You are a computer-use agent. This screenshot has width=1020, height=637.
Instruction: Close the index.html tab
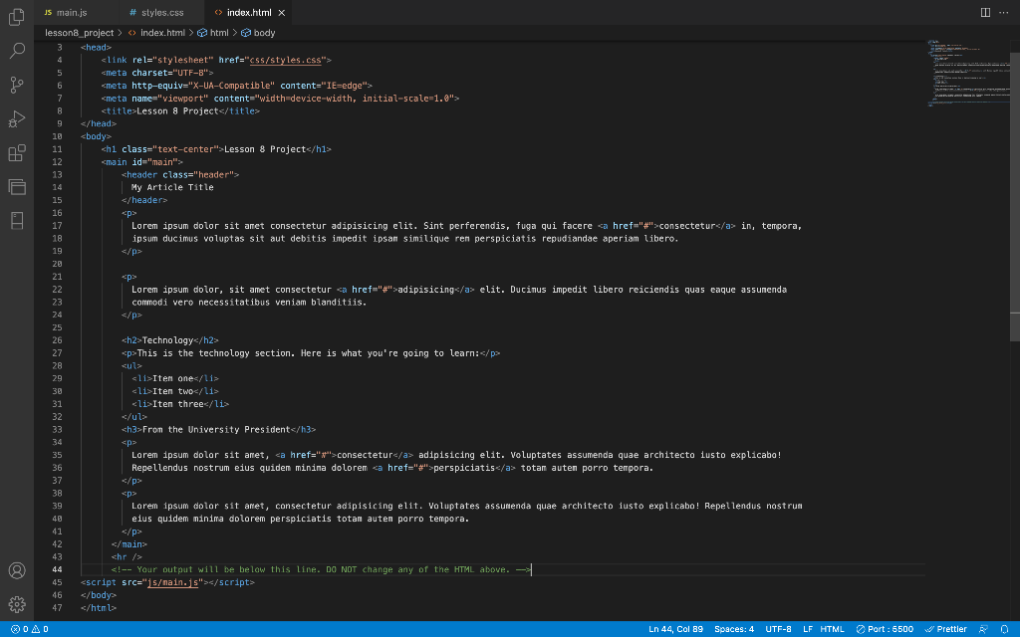pyautogui.click(x=282, y=12)
